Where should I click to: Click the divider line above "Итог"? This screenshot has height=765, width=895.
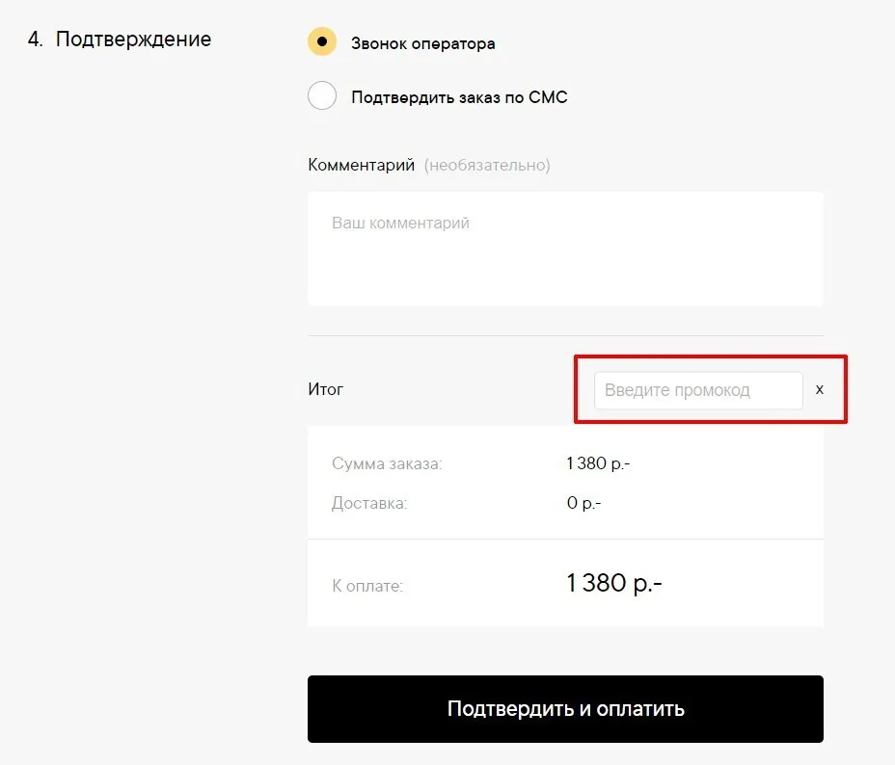coord(565,335)
